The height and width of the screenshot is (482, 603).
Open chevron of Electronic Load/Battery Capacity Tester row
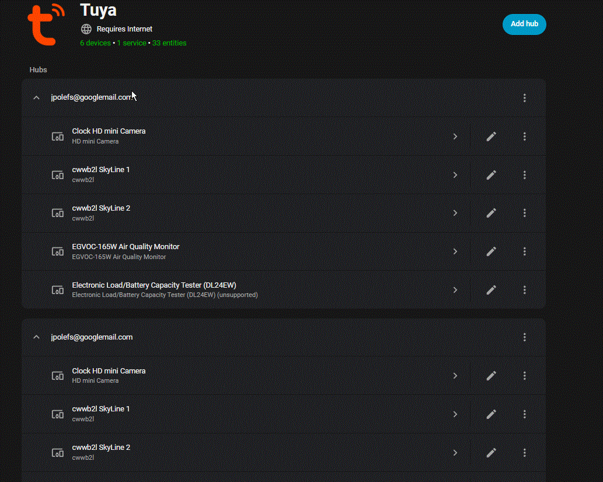pos(455,290)
